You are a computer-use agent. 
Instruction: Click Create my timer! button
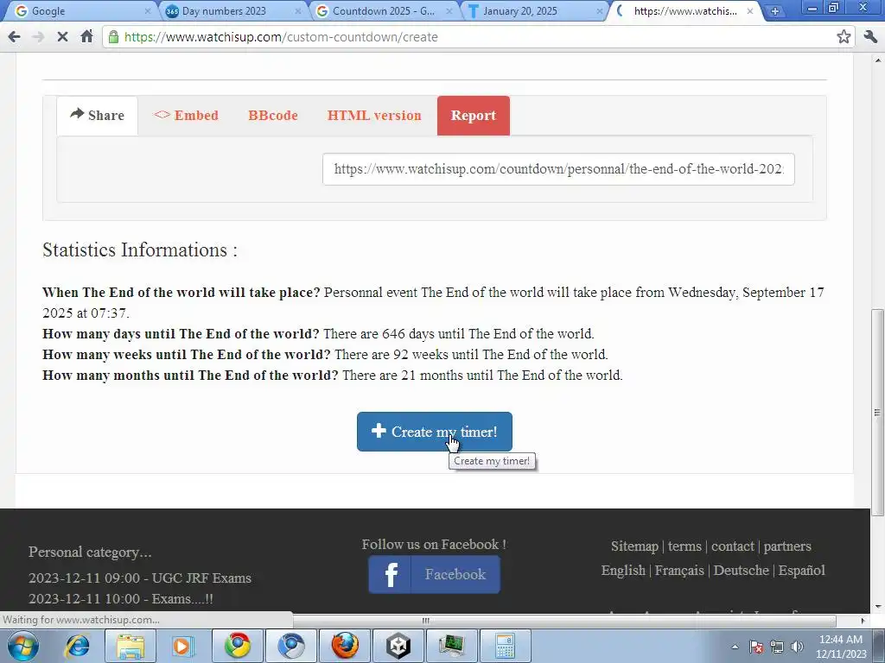pyautogui.click(x=435, y=432)
